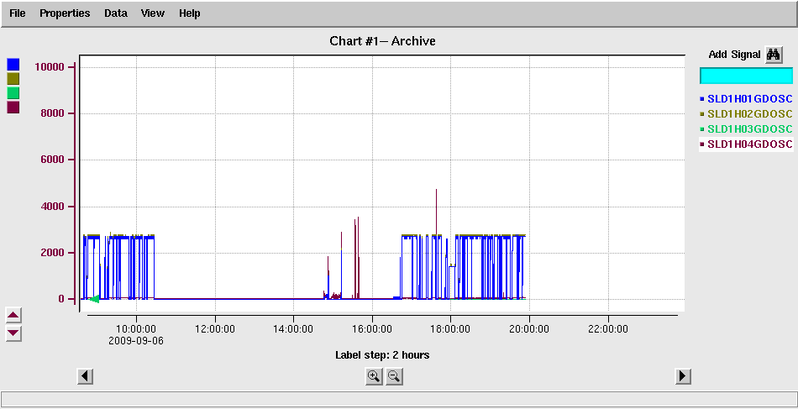798x409 pixels.
Task: Click the Chart #1 Archive title
Action: click(x=383, y=41)
